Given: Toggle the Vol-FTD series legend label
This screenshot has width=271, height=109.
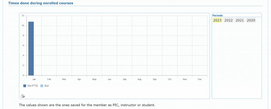Looking at the screenshot, I should [33, 86].
